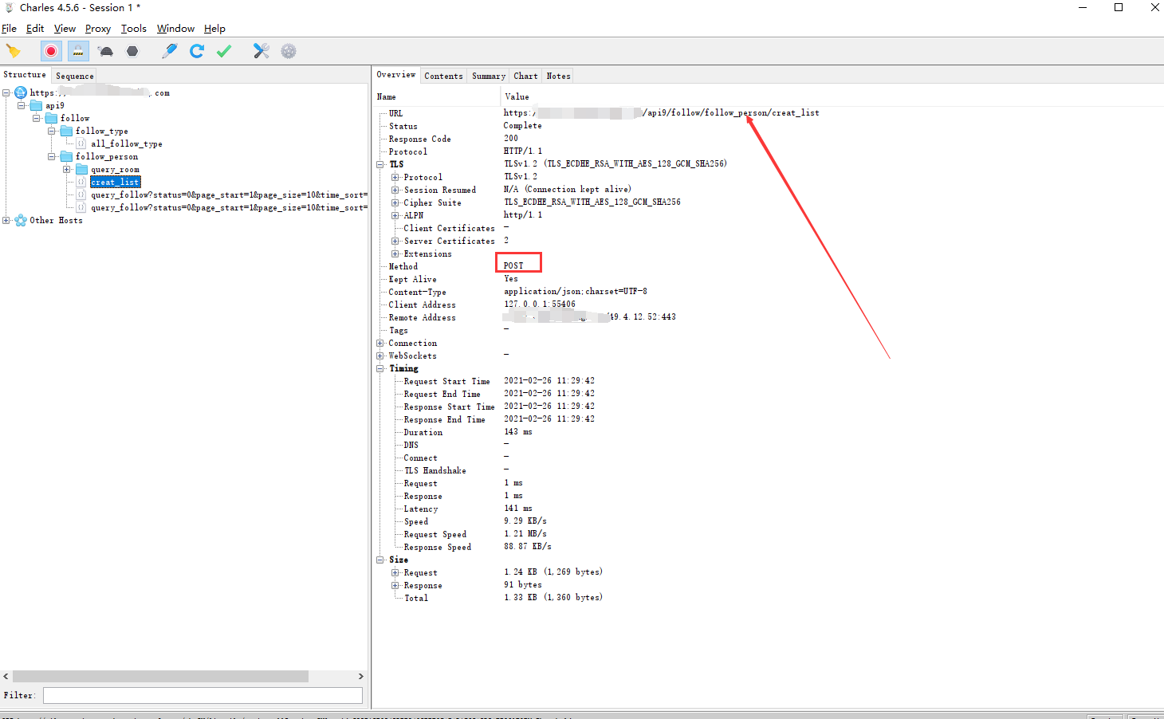Screen dimensions: 1164x719
Task: Collapse the api9 folder node
Action: coord(22,105)
